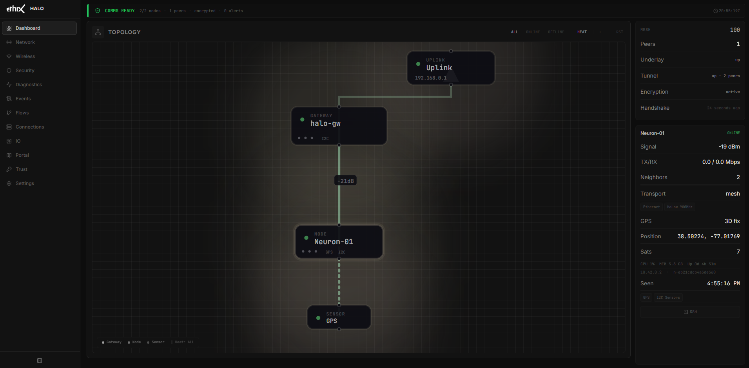
Task: Open the Events page
Action: coord(39,99)
